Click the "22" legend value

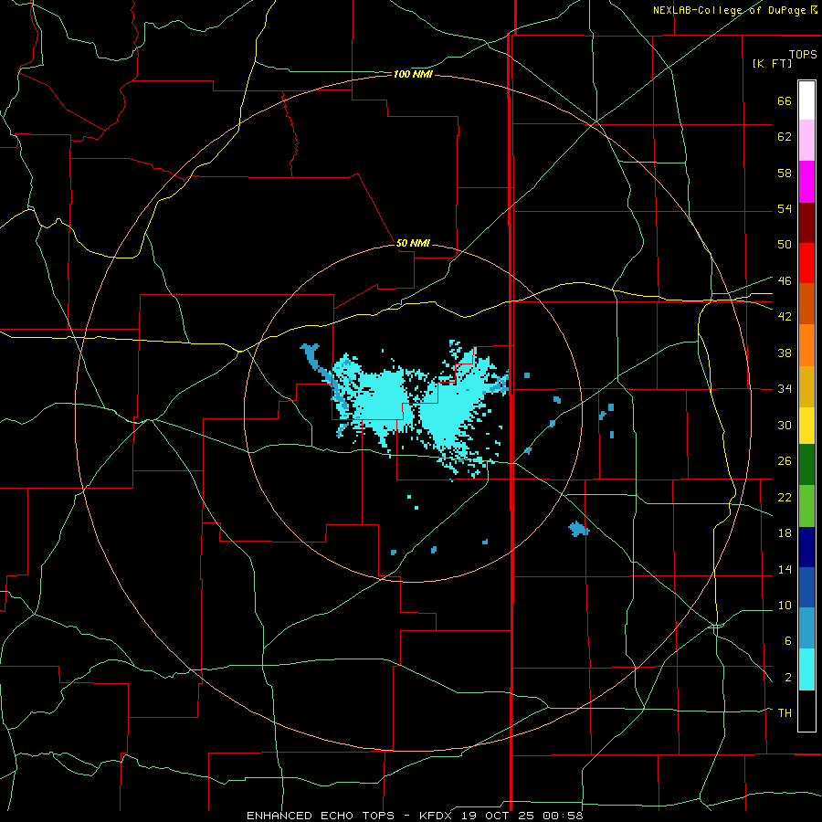click(785, 497)
